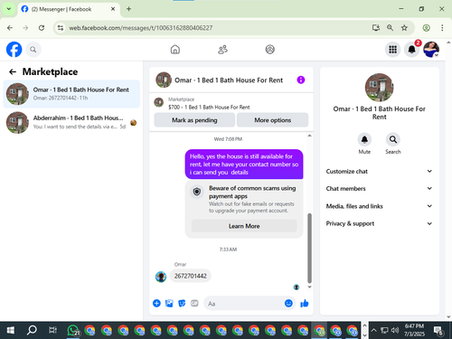This screenshot has height=339, width=452.
Task: Click the address bar URL
Action: coord(141,28)
